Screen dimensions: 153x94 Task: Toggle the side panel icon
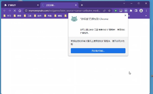click(x=136, y=11)
